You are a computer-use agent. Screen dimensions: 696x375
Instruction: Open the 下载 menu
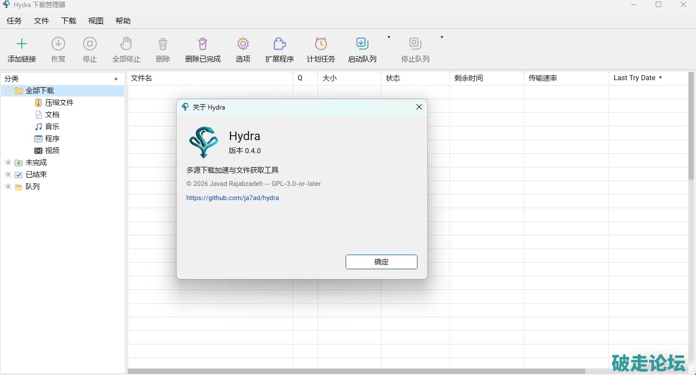click(x=69, y=21)
